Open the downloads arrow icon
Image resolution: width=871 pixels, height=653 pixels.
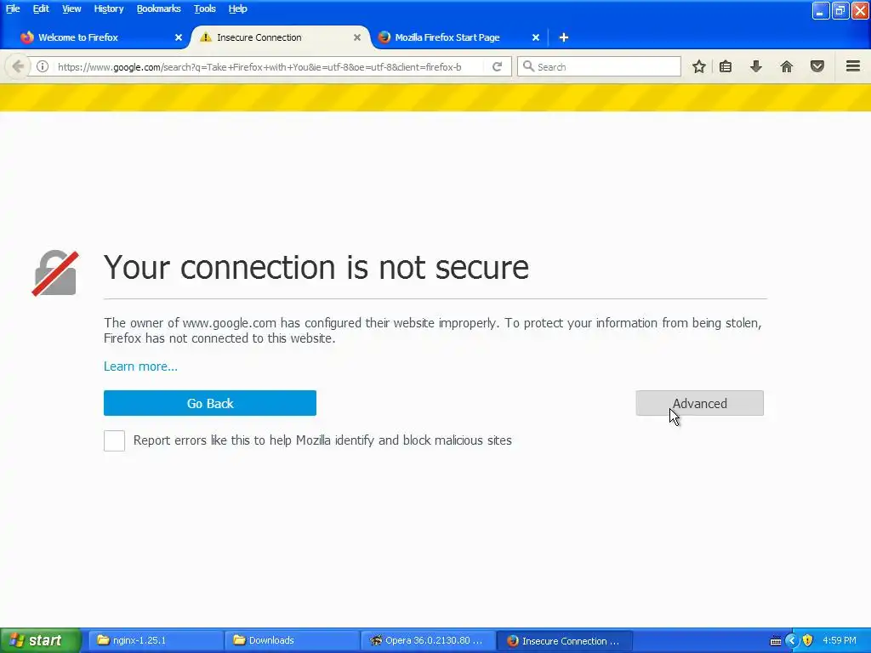pos(755,66)
